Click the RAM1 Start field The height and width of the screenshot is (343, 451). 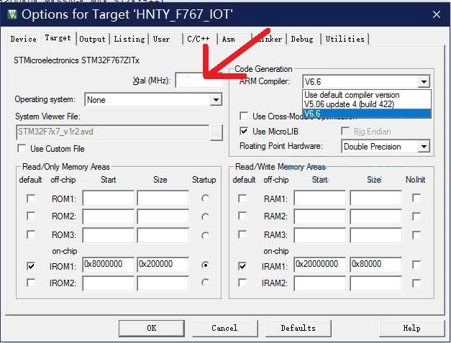320,198
